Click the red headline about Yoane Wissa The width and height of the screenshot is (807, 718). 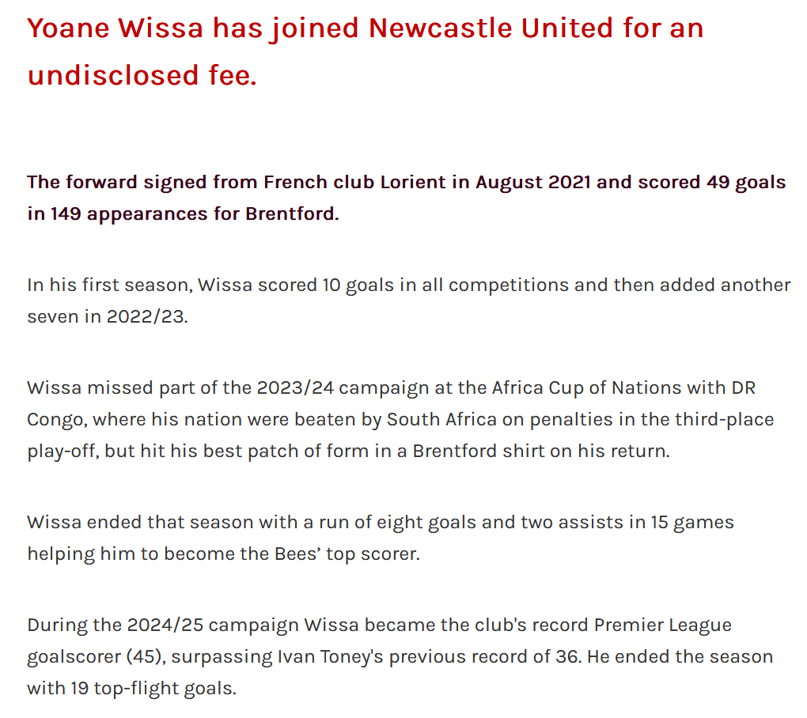[366, 51]
